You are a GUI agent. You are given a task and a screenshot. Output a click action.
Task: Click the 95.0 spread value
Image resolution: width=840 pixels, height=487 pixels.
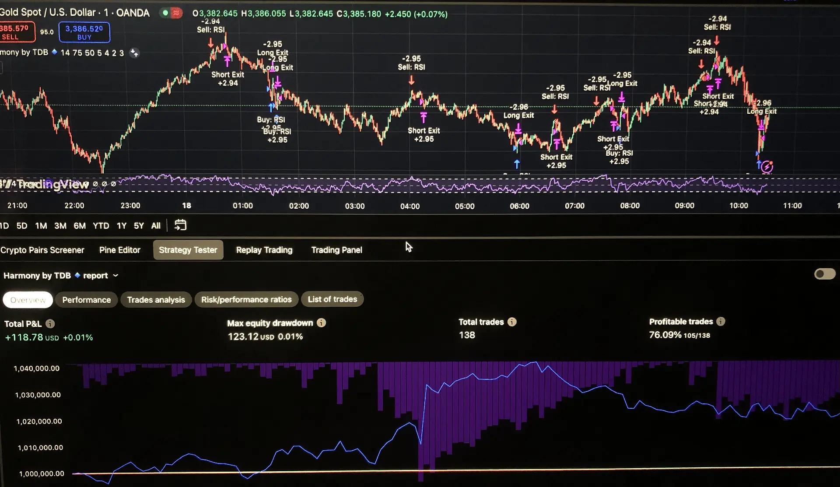pyautogui.click(x=47, y=32)
